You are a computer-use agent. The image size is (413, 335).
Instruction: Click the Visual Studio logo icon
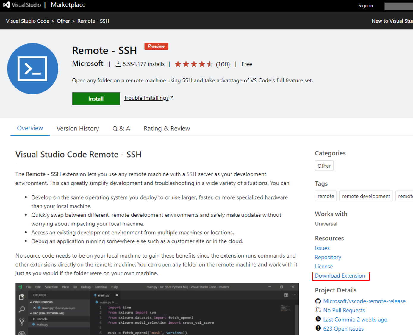7,5
